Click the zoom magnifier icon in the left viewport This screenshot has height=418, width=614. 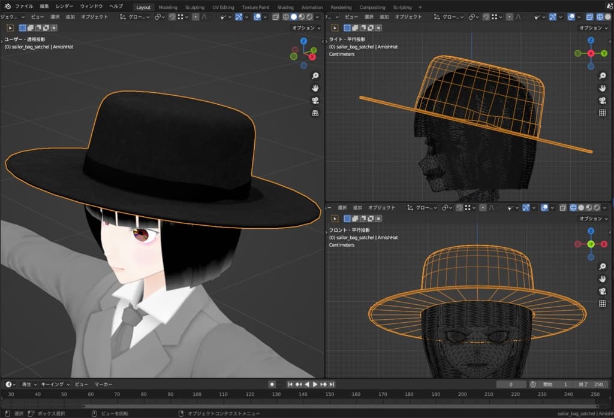point(315,75)
